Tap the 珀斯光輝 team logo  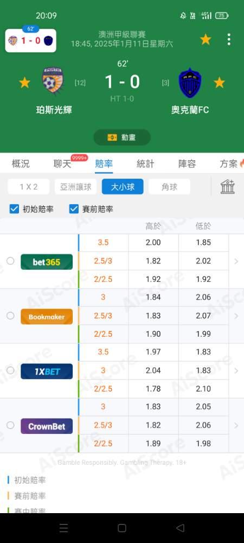[x=53, y=83]
